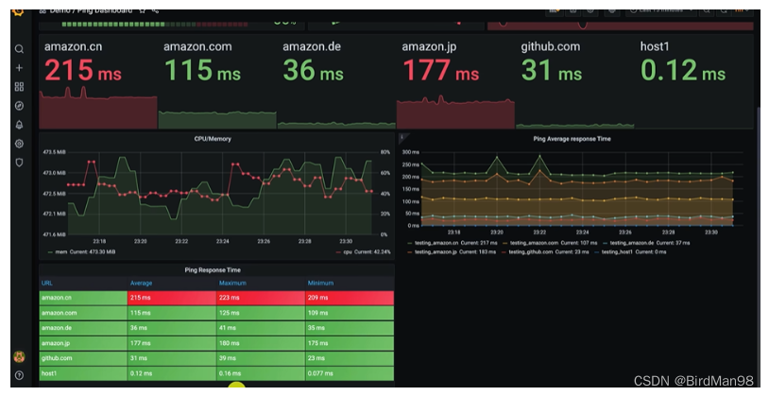Click the 35 ms minimum cell
Screen dimensions: 769x396
[x=350, y=328]
